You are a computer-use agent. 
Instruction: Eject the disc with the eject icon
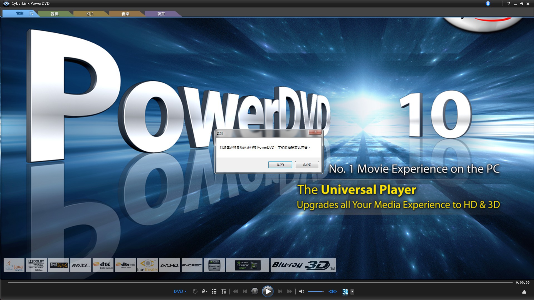tap(524, 292)
